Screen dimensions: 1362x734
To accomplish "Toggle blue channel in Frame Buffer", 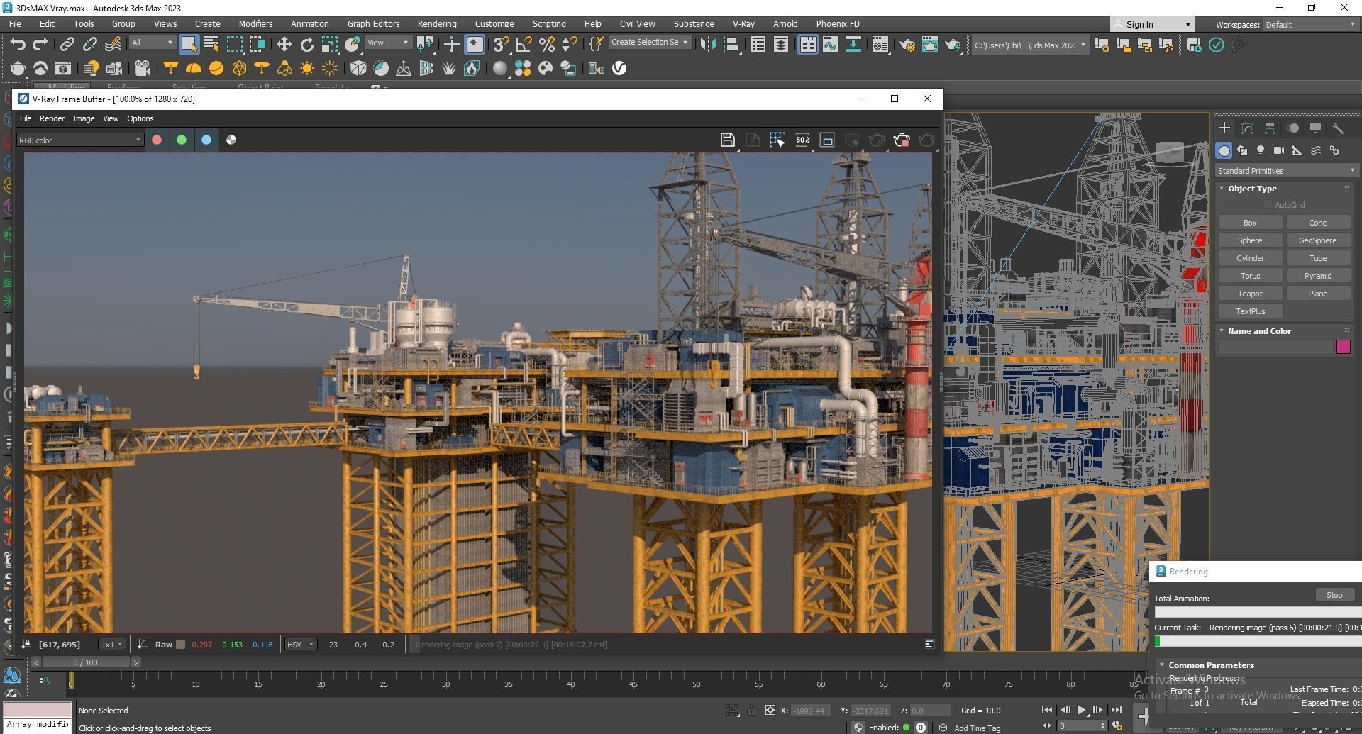I will pyautogui.click(x=206, y=140).
